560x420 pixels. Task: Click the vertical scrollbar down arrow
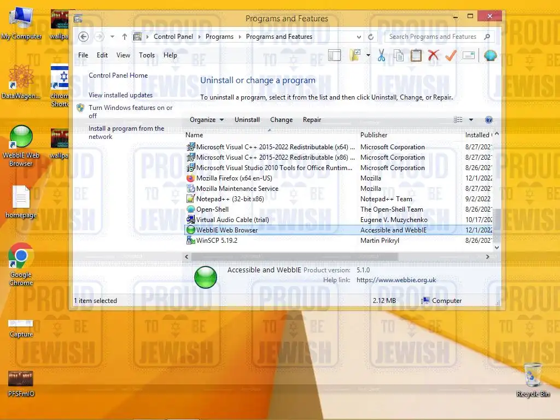click(x=497, y=247)
